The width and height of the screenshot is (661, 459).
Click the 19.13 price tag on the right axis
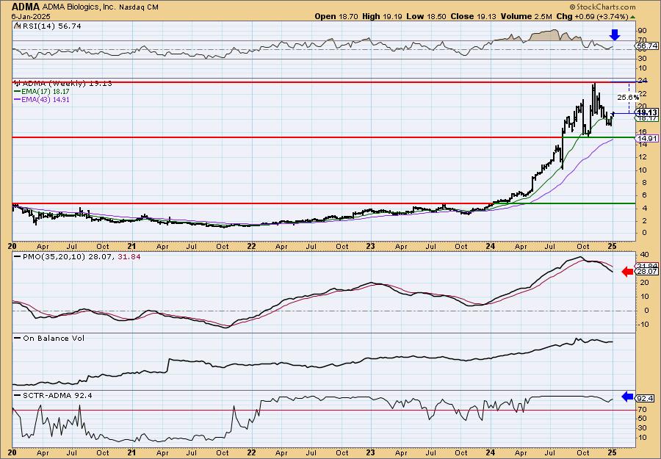647,112
